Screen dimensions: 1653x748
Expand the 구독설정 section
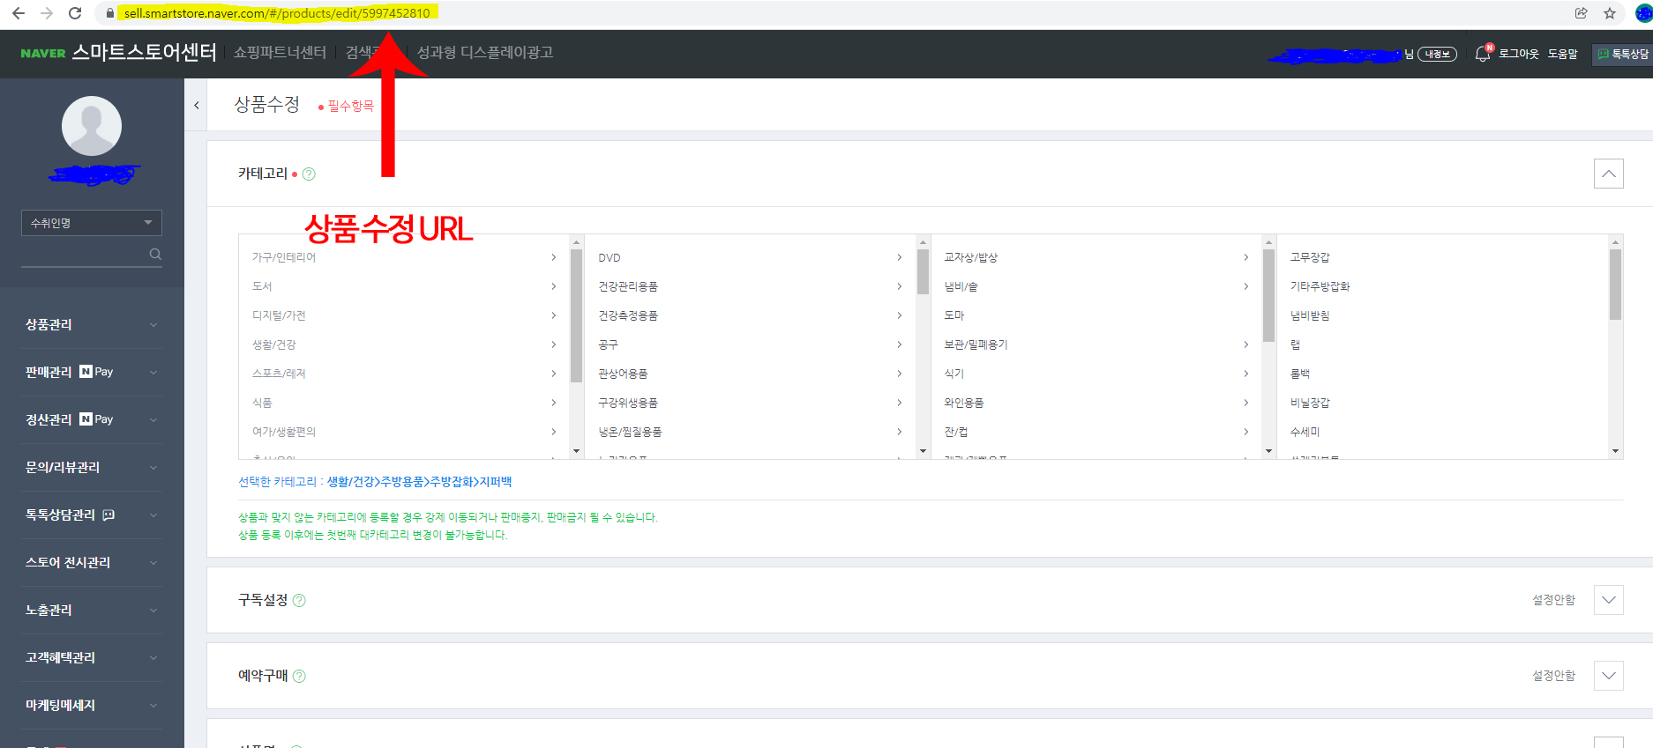[x=1608, y=600]
